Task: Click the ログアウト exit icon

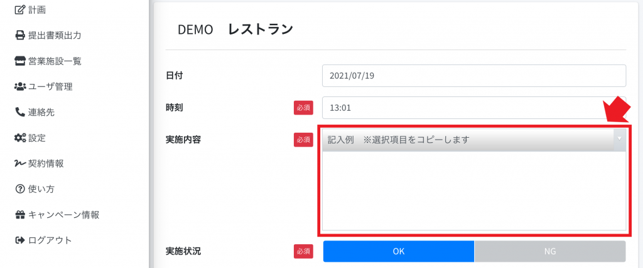Action: tap(19, 240)
